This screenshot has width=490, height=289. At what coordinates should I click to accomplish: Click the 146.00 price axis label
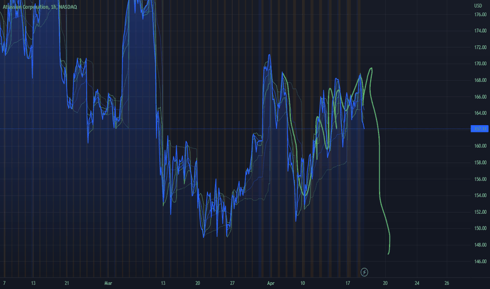[481, 261]
